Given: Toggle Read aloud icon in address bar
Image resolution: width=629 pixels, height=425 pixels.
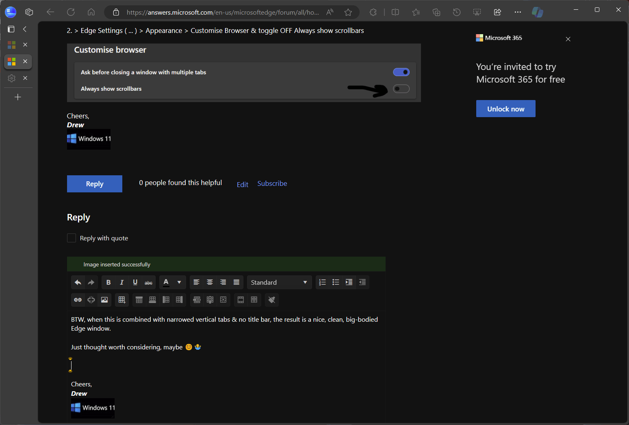Looking at the screenshot, I should pos(330,12).
